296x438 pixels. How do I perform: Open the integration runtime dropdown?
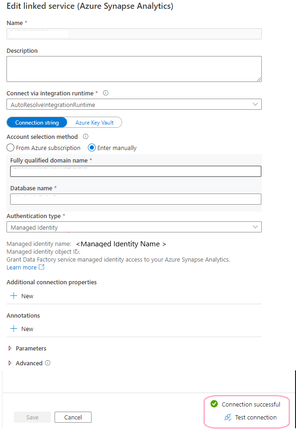(134, 105)
